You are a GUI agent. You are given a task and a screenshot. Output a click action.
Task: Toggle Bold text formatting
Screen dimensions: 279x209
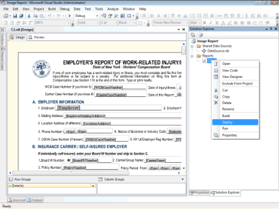click(x=204, y=23)
